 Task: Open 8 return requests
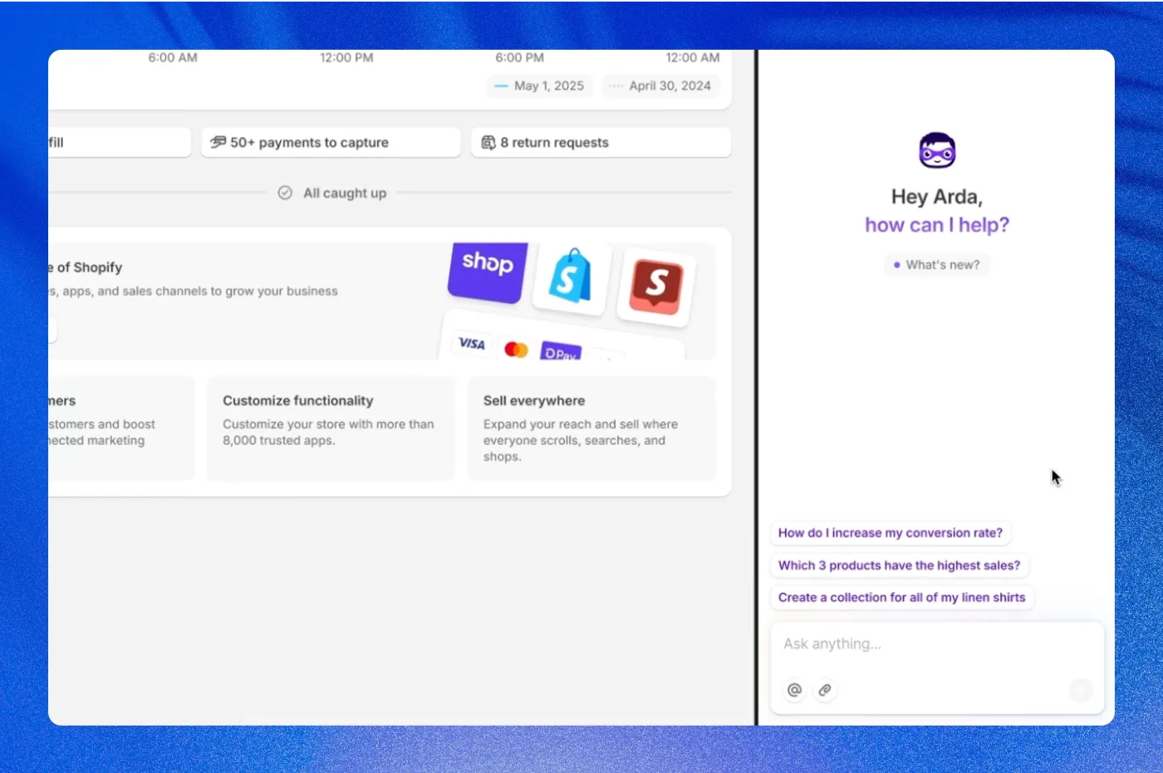601,142
